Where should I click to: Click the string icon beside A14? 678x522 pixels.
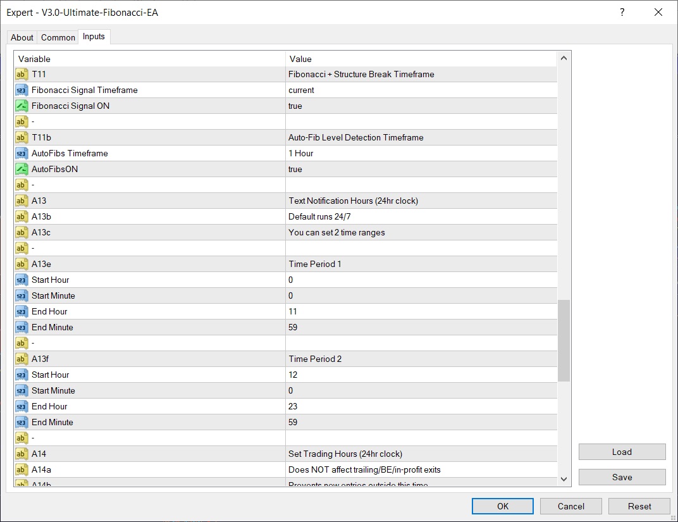(22, 454)
